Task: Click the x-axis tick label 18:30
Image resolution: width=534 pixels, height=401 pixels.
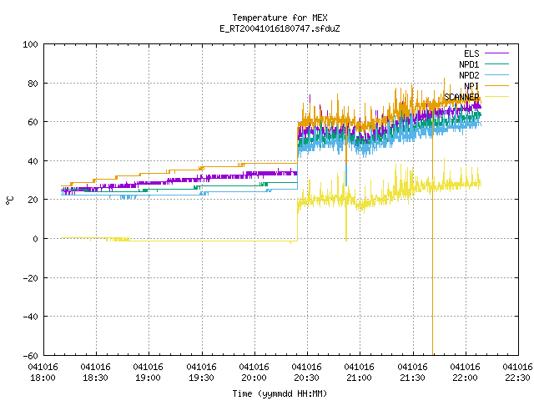Action: 96,378
